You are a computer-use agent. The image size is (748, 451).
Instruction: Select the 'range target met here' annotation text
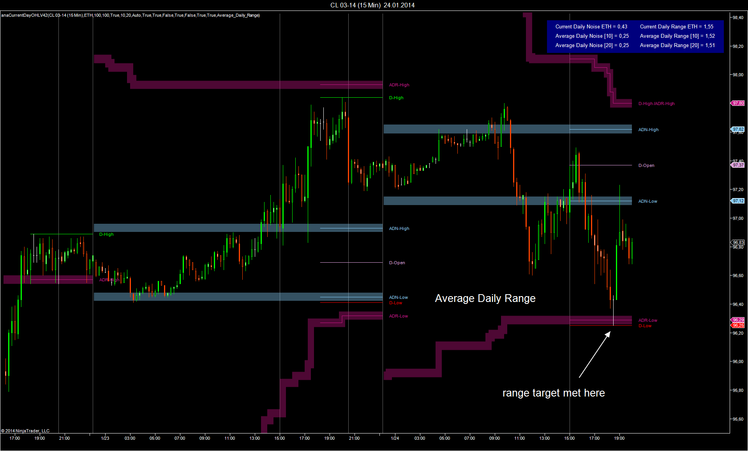553,393
